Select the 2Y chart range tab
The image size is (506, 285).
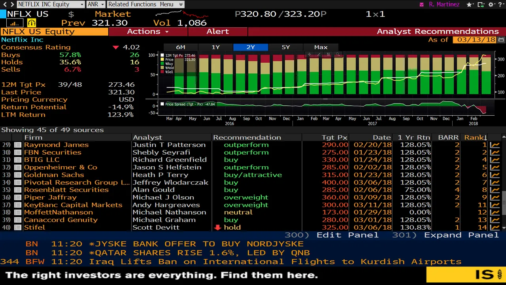tap(251, 47)
